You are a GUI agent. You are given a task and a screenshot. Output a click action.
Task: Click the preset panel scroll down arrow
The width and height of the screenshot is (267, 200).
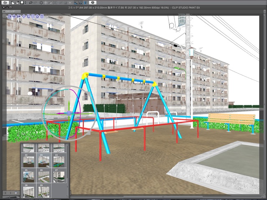(x=68, y=197)
